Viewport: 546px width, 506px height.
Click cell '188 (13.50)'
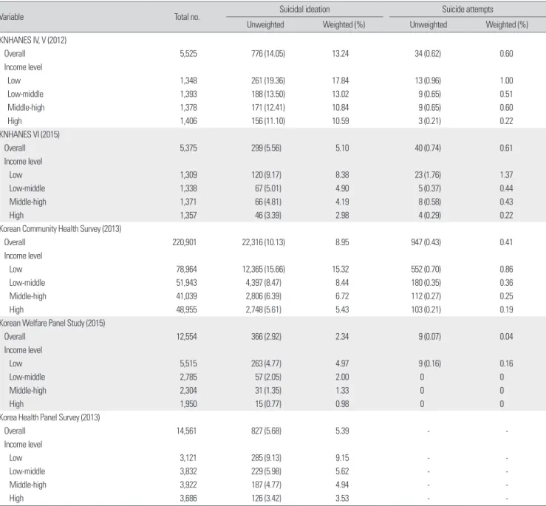pos(268,94)
